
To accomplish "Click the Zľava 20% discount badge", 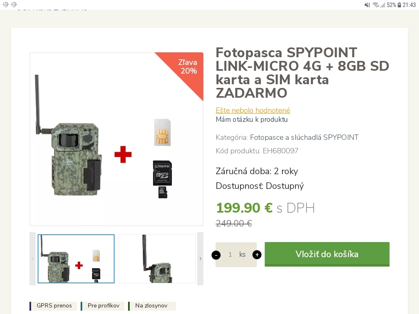I will pos(188,67).
